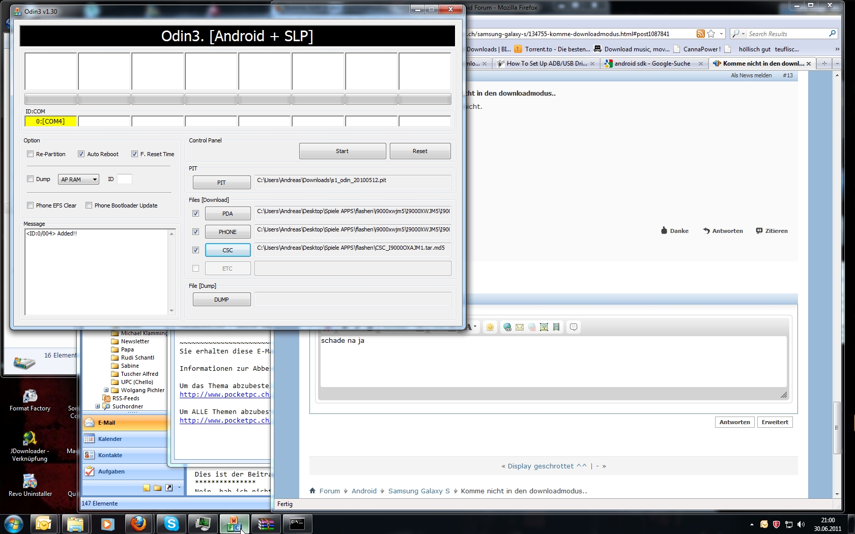Open Format Factory desktop shortcut
The width and height of the screenshot is (855, 534).
30,400
